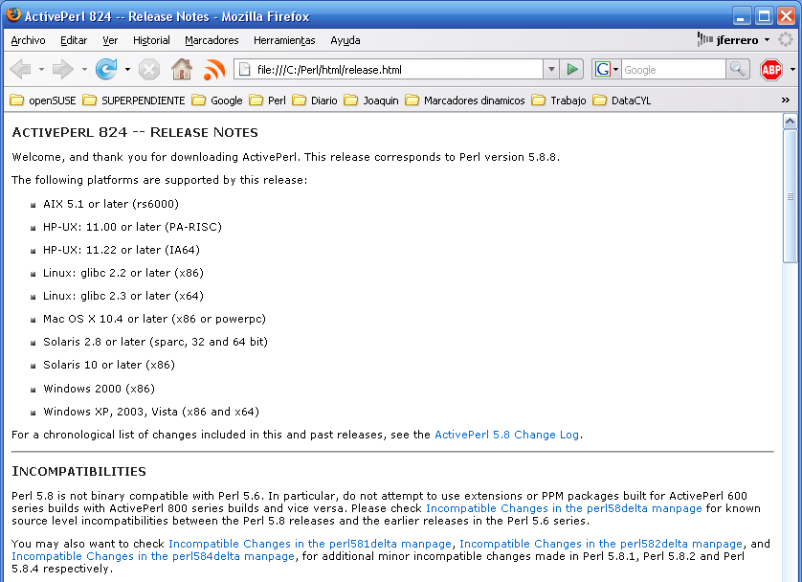Click the 'AIX 5.1 or later (rs6000)' list item
This screenshot has height=582, width=802.
click(x=111, y=204)
